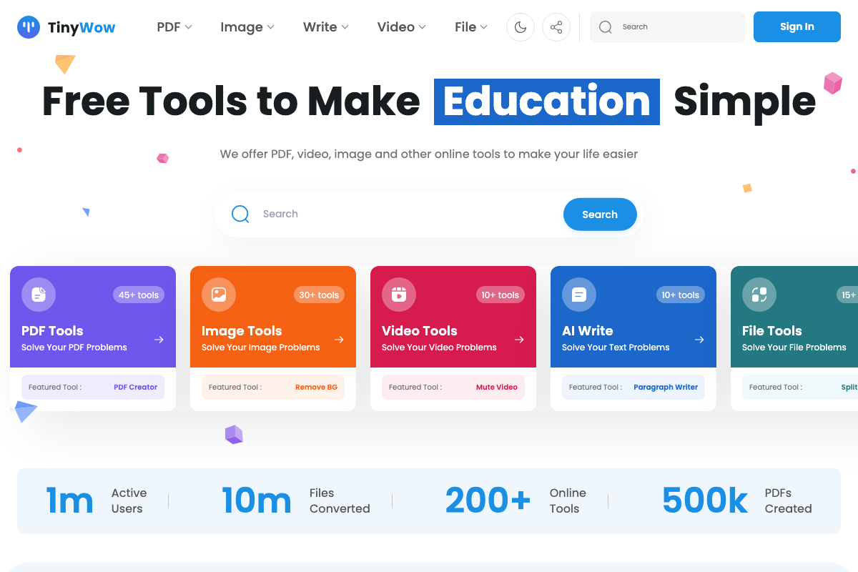The image size is (858, 572).
Task: Click the arrow on the Video Tools card
Action: click(x=520, y=340)
